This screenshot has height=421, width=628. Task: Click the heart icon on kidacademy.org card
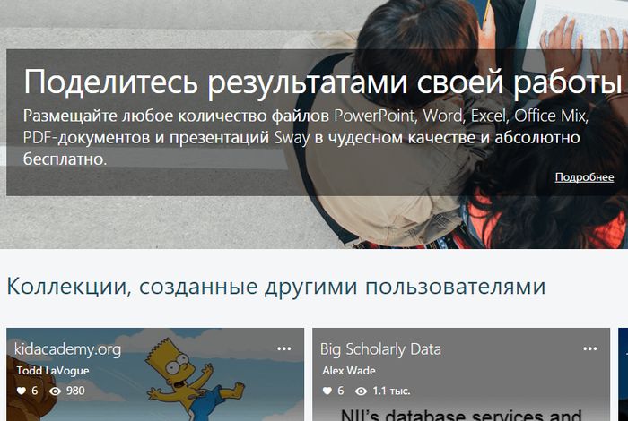pos(22,391)
